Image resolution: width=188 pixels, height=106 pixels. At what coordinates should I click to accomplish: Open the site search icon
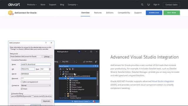[x=142, y=5]
